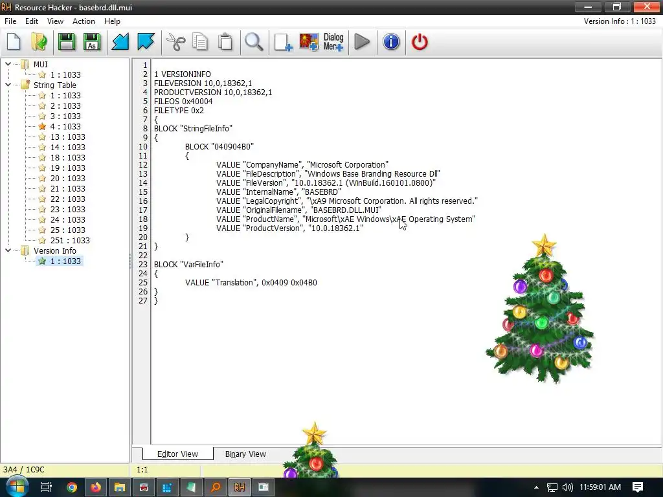This screenshot has width=663, height=497.
Task: Select String Table item 22 : 1033
Action: [67, 199]
